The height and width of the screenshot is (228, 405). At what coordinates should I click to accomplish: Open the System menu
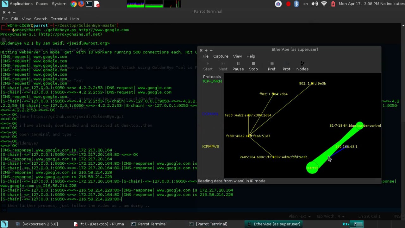(x=59, y=4)
